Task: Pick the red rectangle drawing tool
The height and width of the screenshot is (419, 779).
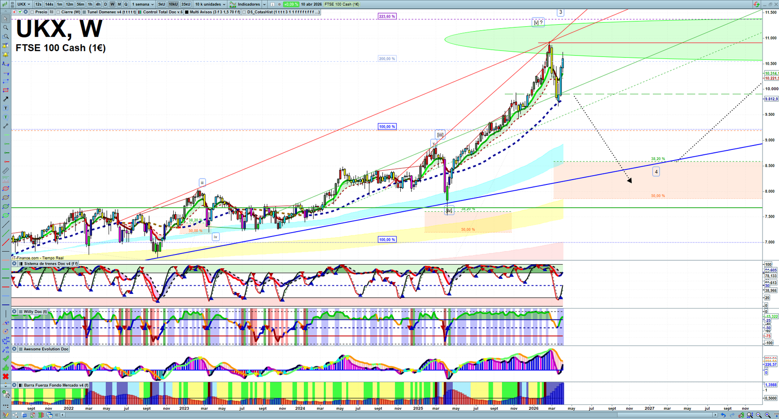Action: click(5, 91)
